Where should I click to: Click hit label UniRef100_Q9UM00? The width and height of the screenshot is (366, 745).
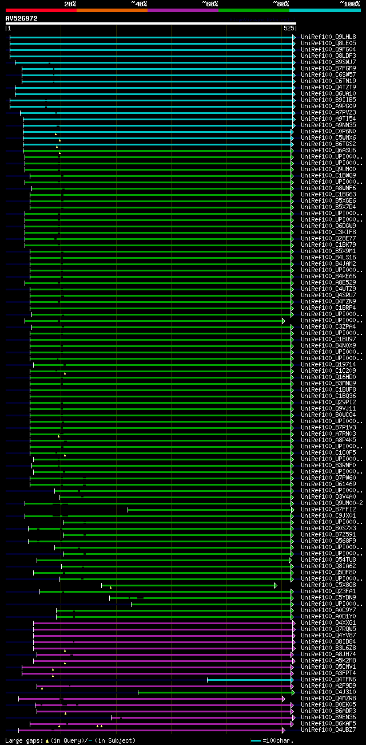click(x=328, y=170)
